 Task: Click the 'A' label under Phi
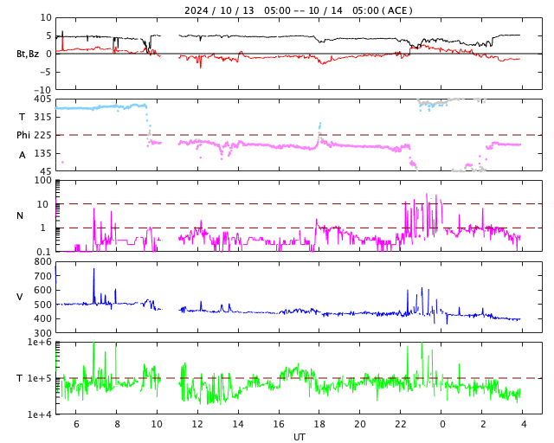click(x=22, y=156)
